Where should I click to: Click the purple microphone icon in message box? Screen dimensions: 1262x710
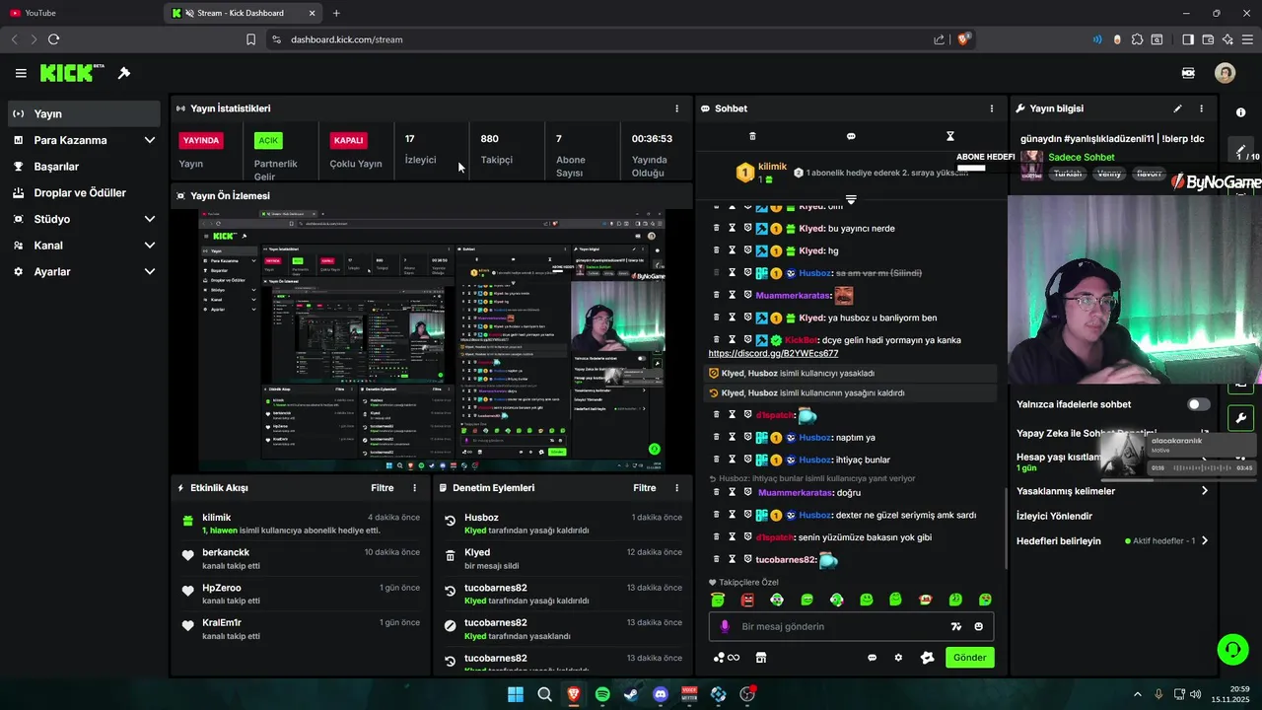725,626
